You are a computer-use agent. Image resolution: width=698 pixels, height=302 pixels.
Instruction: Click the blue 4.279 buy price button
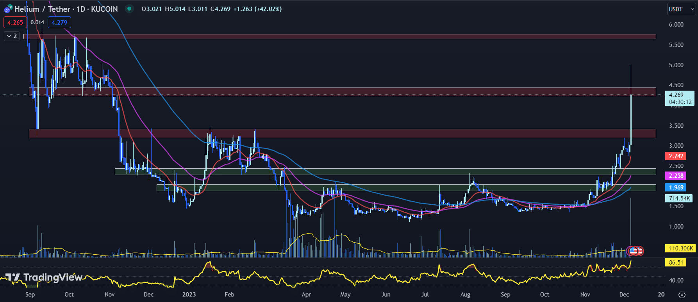(59, 23)
